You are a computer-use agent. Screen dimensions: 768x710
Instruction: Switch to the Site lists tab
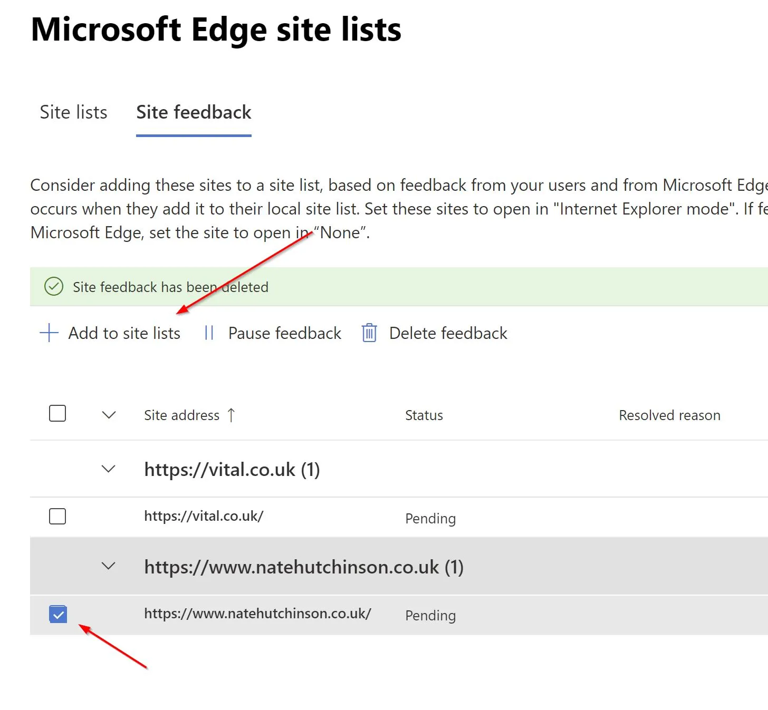click(x=73, y=112)
